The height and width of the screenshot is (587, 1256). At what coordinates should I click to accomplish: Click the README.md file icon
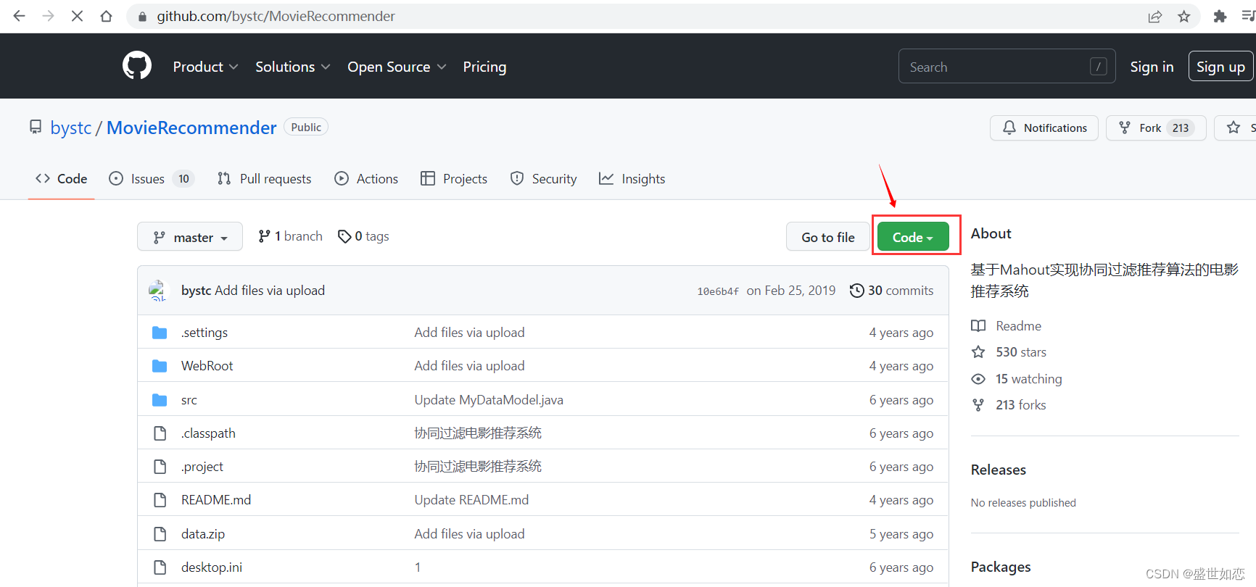coord(160,500)
